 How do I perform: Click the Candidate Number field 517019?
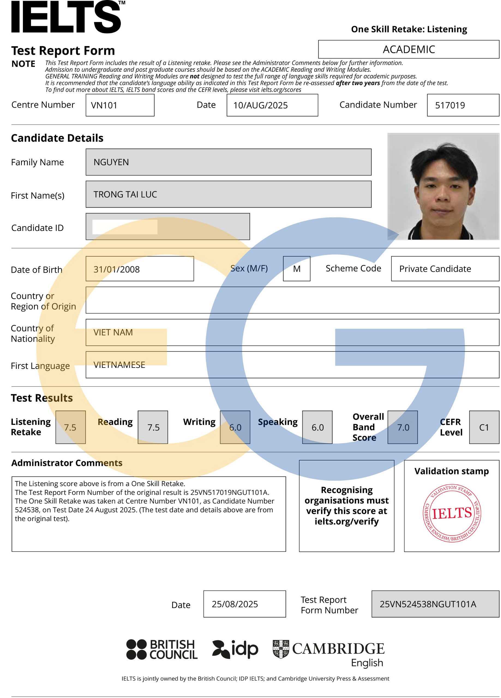(x=463, y=105)
